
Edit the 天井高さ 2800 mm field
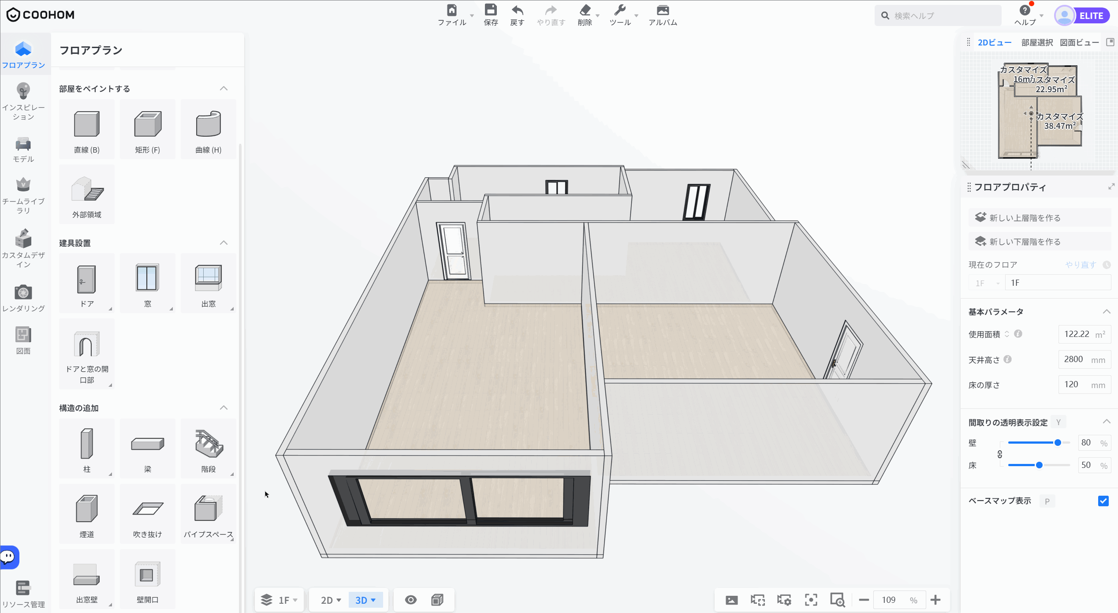1084,359
